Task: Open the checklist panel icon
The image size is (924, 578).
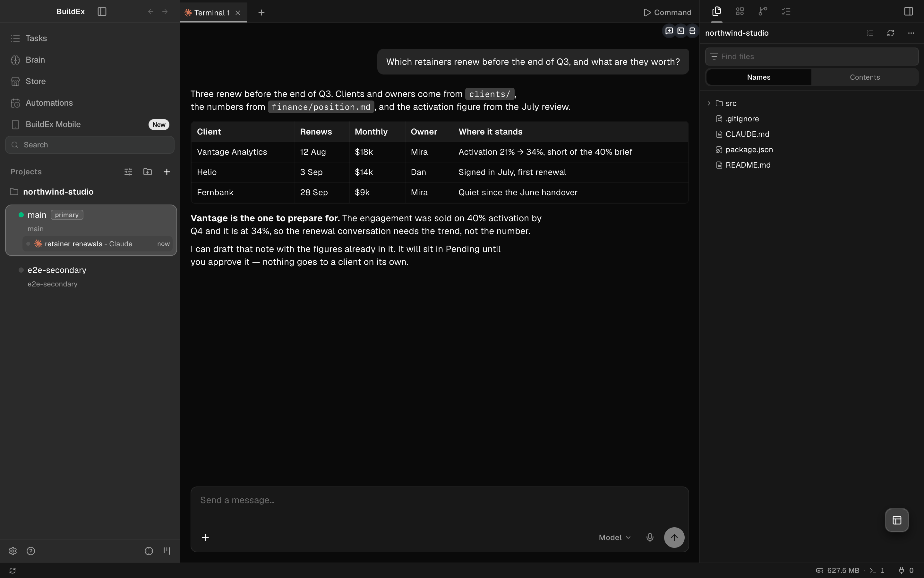Action: coord(786,12)
